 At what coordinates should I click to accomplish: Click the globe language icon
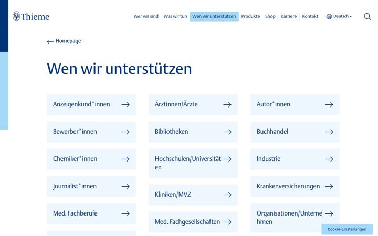pos(329,16)
